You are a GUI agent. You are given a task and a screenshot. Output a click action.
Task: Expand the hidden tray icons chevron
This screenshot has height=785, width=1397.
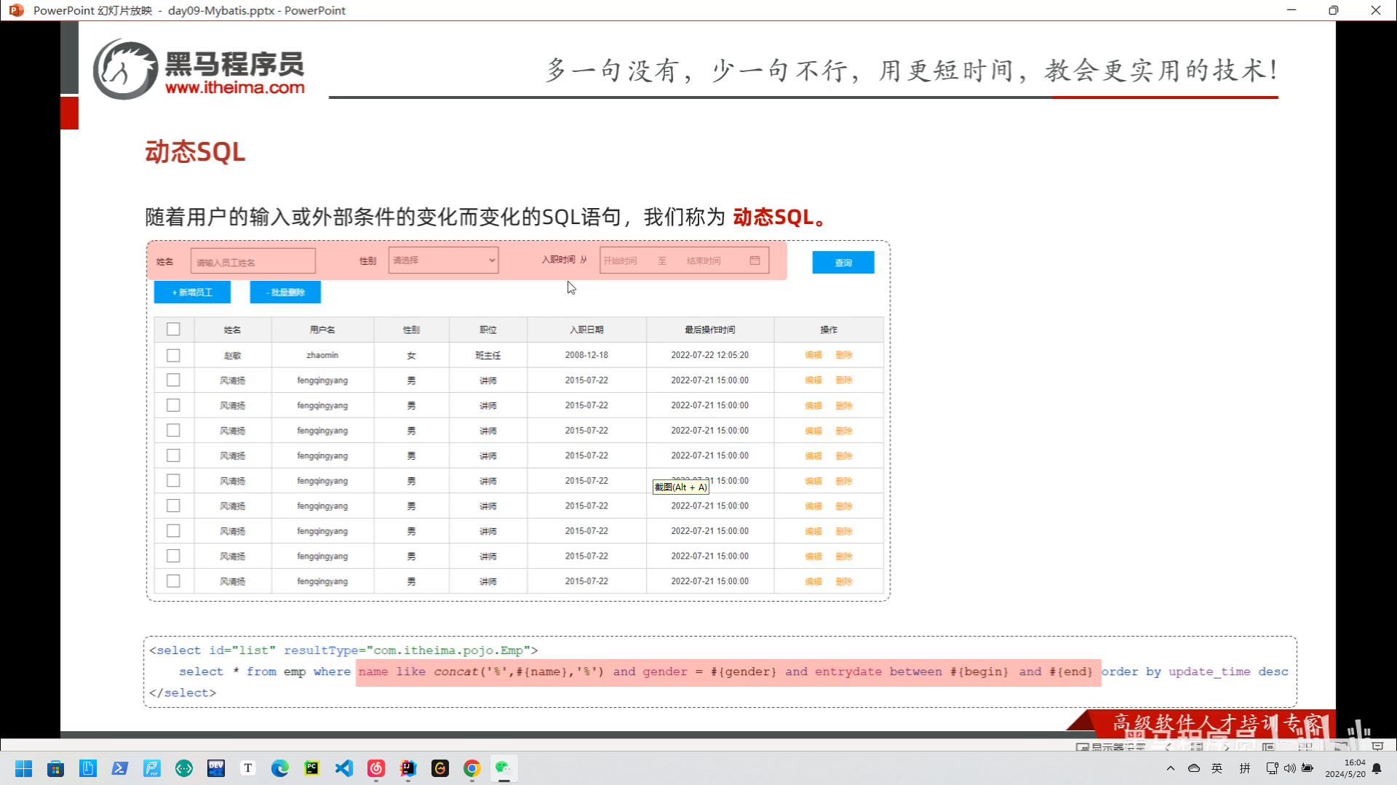(1170, 768)
